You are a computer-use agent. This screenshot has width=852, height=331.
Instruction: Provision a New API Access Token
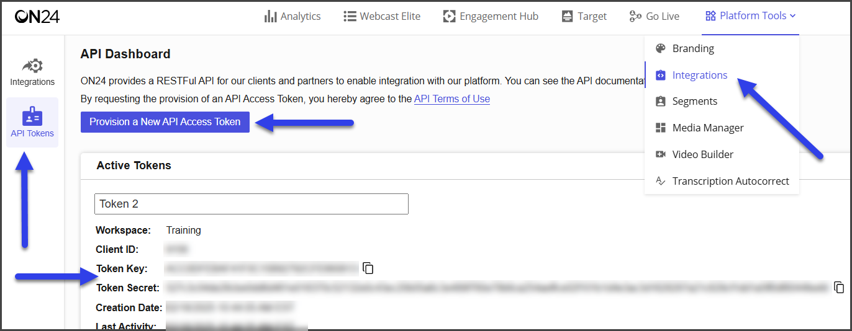[x=165, y=122]
